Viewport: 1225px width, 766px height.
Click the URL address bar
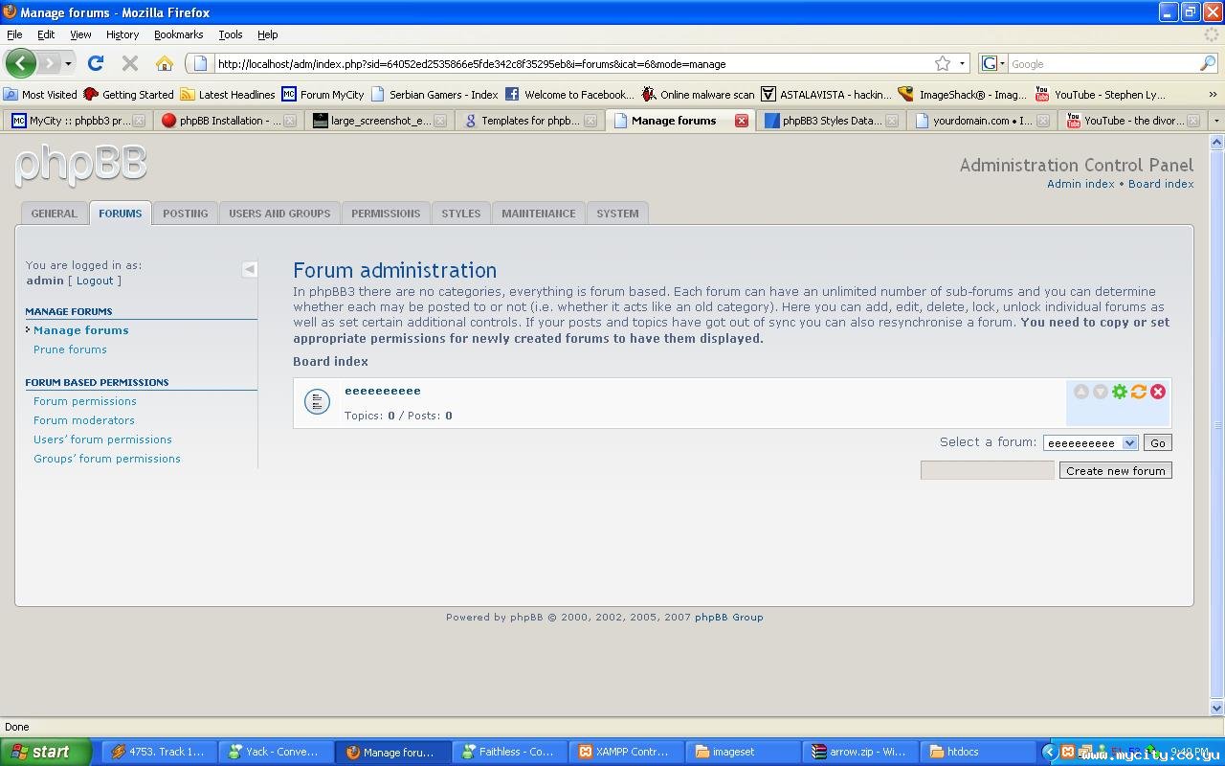click(x=572, y=64)
